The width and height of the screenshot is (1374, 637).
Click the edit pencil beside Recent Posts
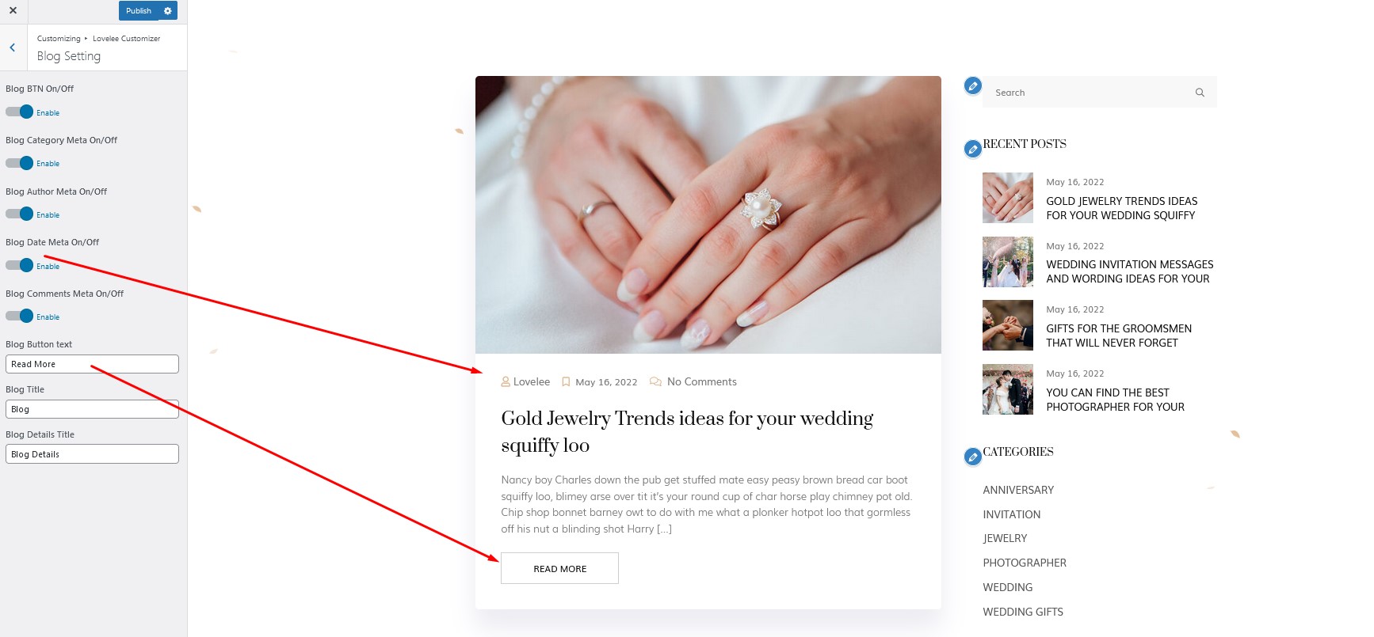(973, 149)
